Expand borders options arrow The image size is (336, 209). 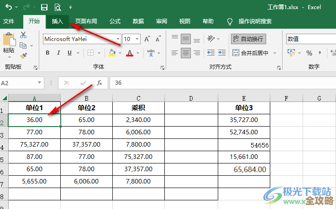coord(99,53)
